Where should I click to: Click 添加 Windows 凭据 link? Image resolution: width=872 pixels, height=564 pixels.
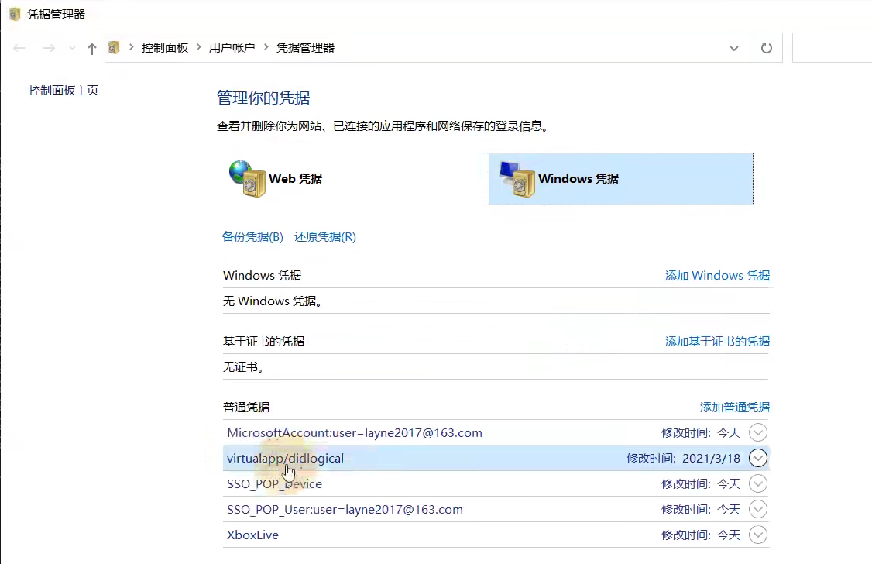[x=717, y=275]
